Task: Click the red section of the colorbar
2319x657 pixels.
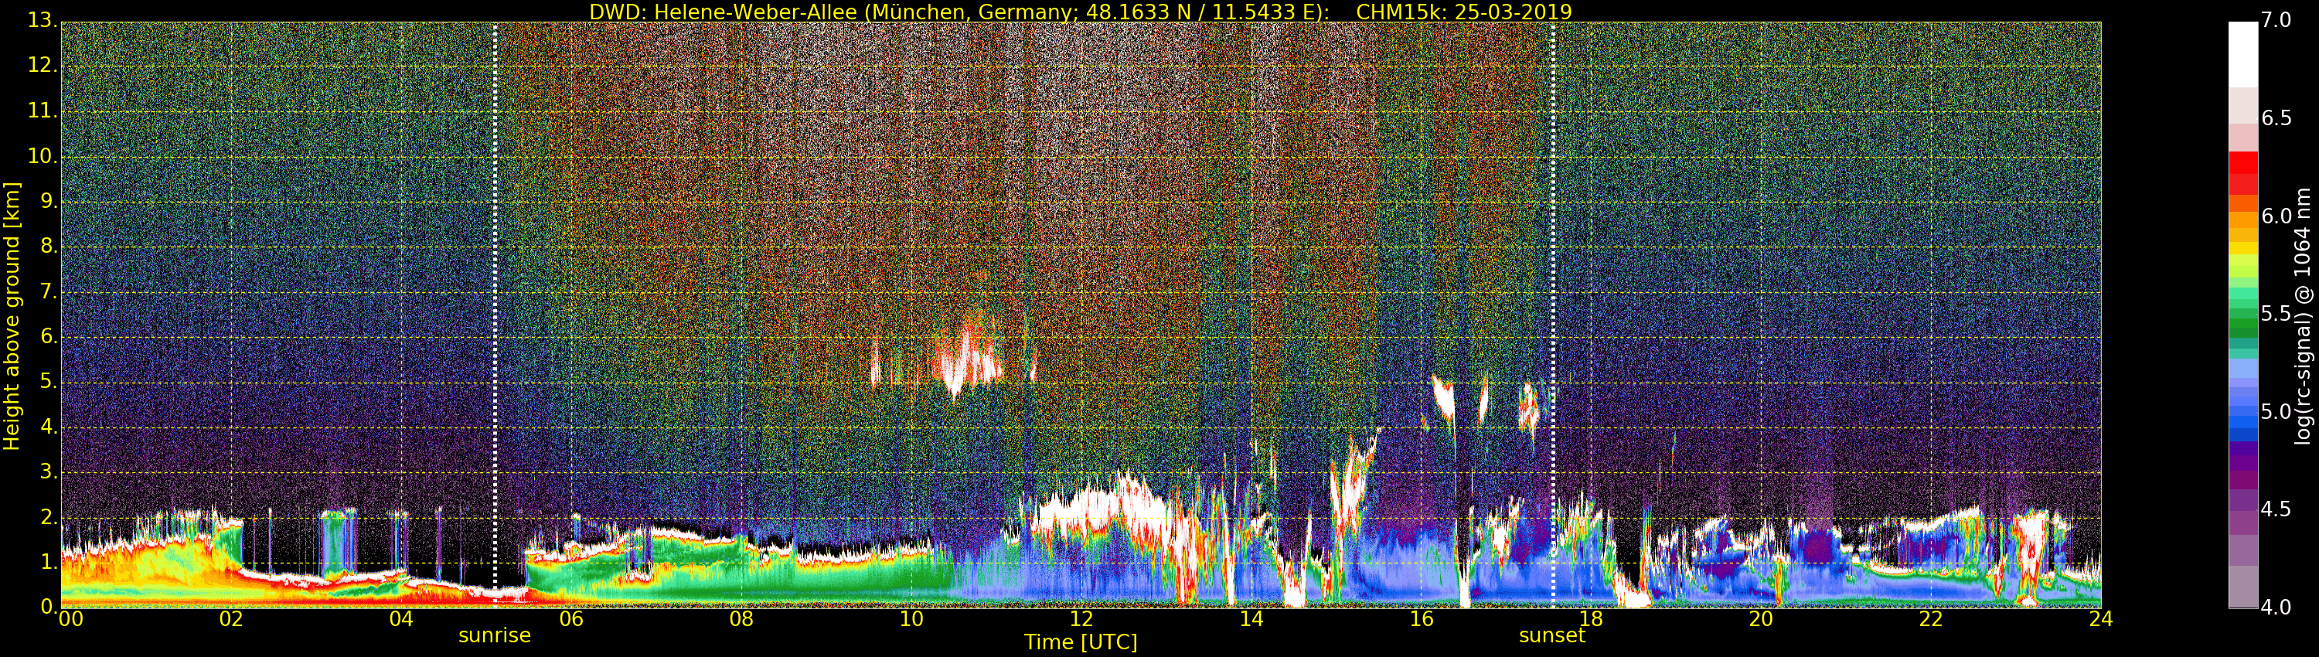Action: click(2242, 173)
